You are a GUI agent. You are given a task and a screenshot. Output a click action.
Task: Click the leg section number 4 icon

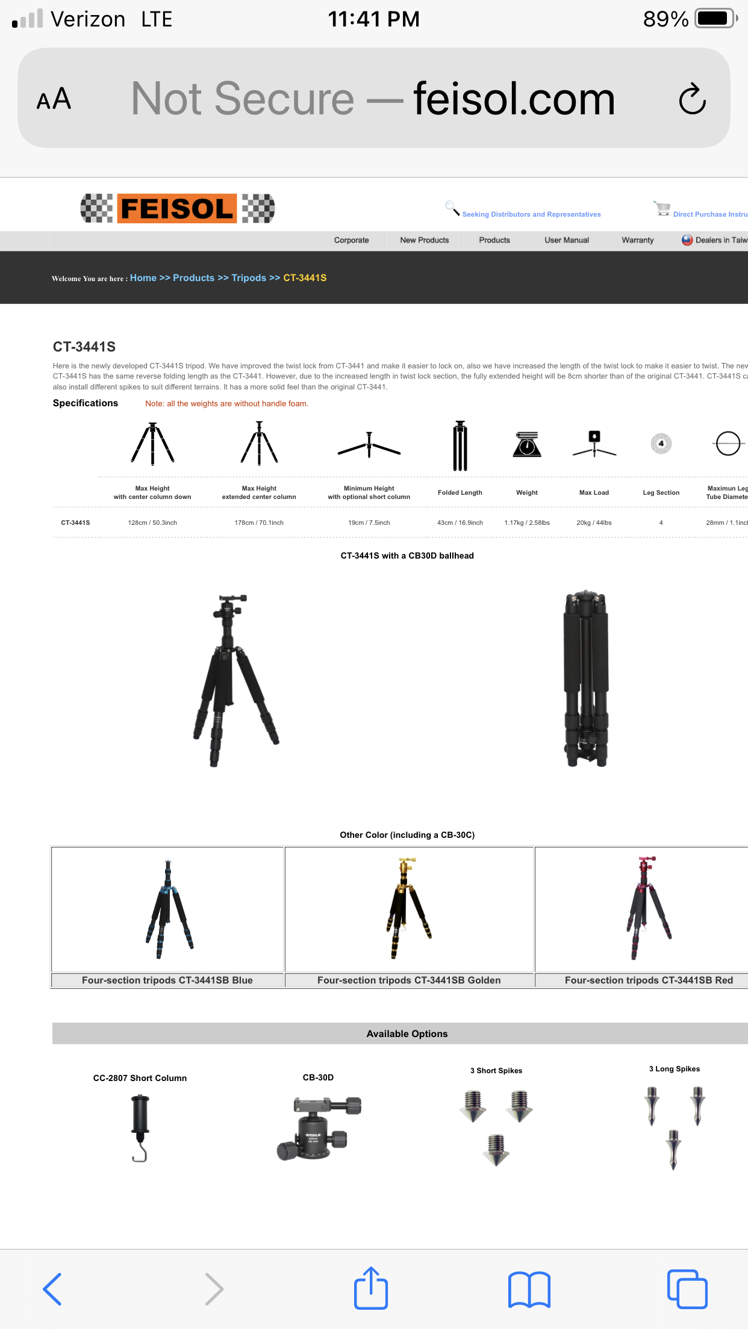coord(661,444)
